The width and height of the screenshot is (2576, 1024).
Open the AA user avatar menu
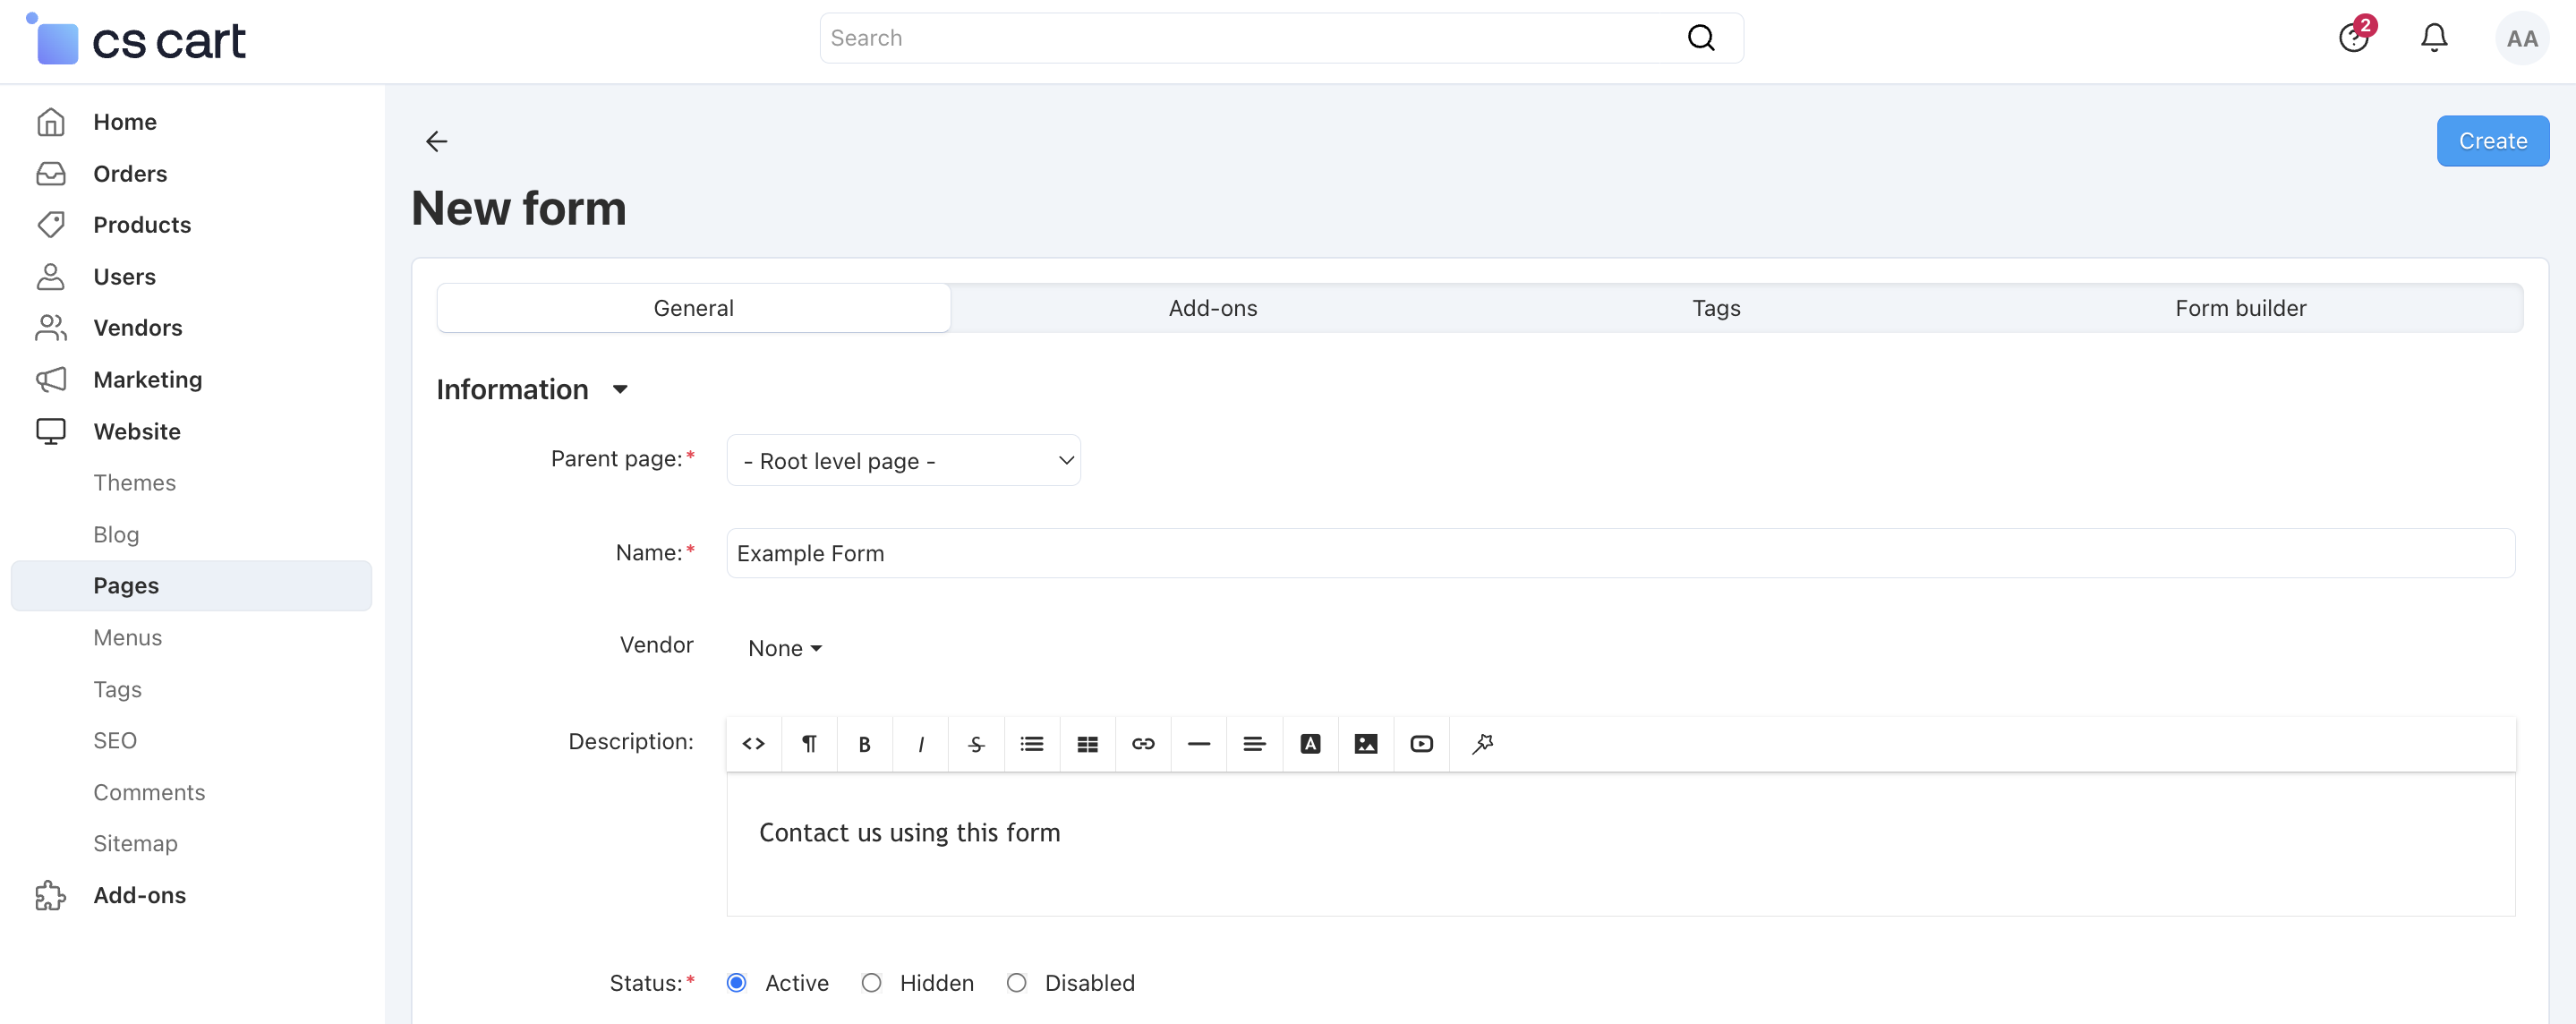(x=2522, y=38)
